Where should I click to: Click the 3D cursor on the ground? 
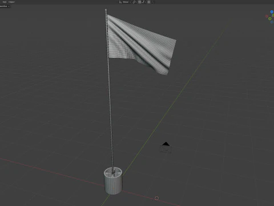coord(156,199)
